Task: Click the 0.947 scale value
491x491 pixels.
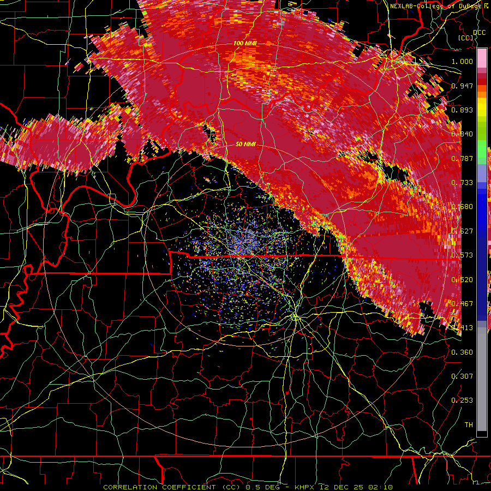Action: [462, 86]
